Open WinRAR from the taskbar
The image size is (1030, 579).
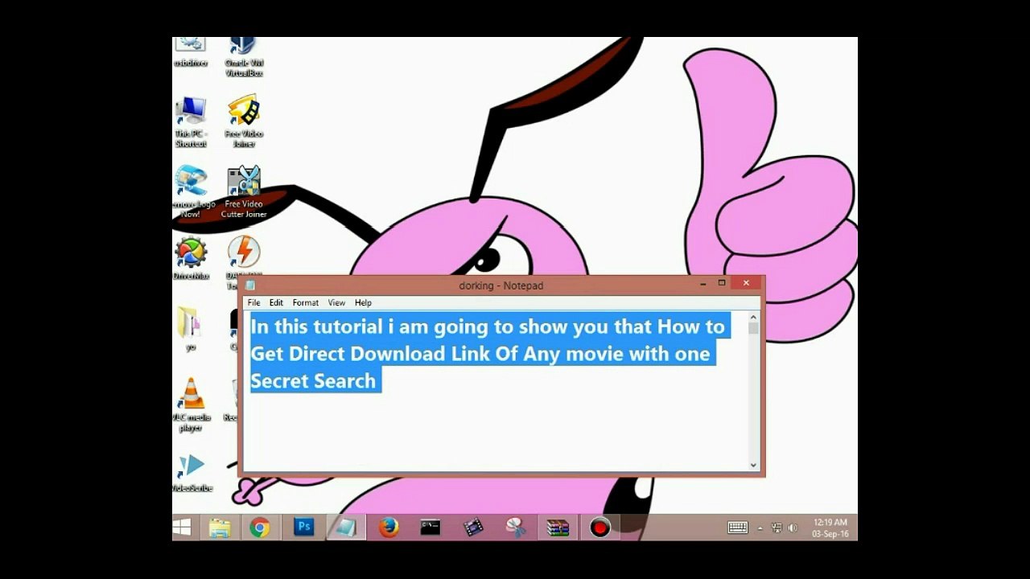[x=558, y=528]
